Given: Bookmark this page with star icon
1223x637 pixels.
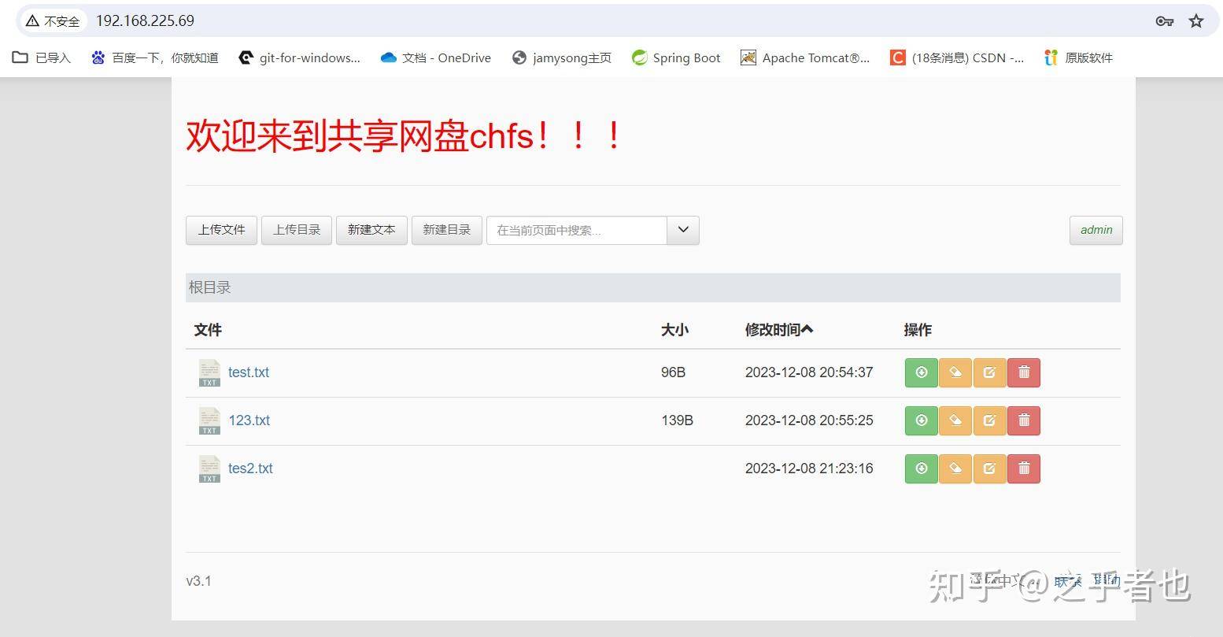Looking at the screenshot, I should coord(1196,21).
